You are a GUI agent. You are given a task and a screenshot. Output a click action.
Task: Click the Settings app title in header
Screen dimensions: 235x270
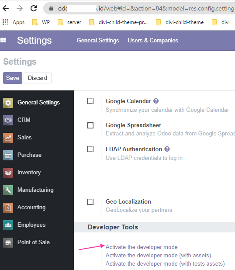click(34, 41)
